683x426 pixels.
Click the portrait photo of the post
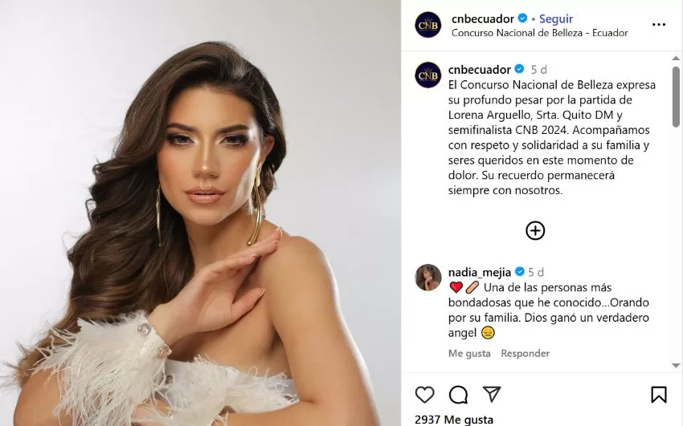point(200,213)
